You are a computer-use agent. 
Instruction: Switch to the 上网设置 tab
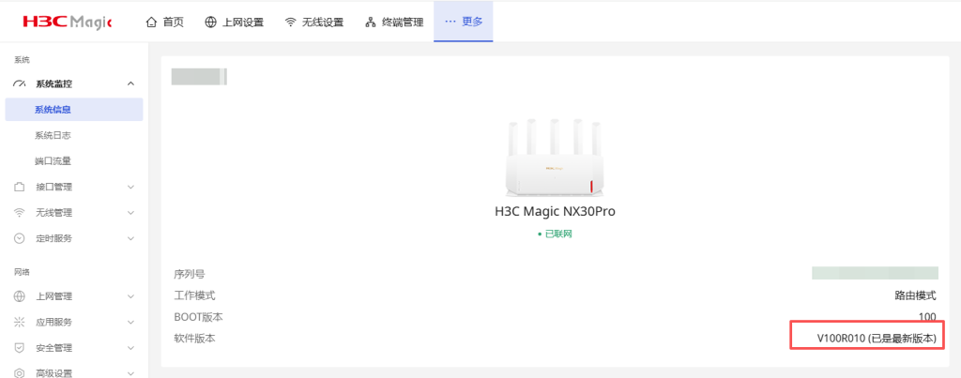click(x=234, y=23)
